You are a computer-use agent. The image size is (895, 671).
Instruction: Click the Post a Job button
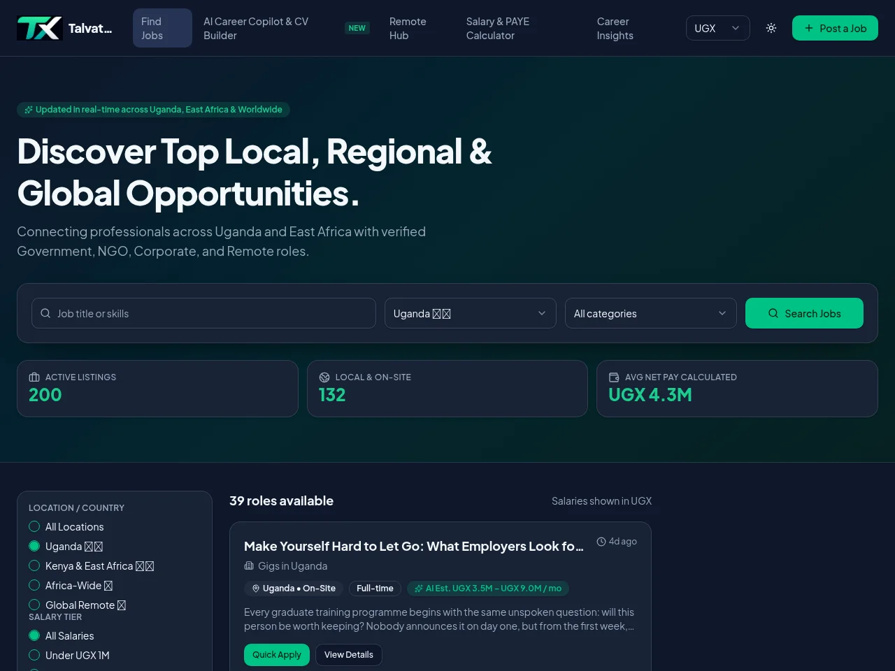pos(835,28)
